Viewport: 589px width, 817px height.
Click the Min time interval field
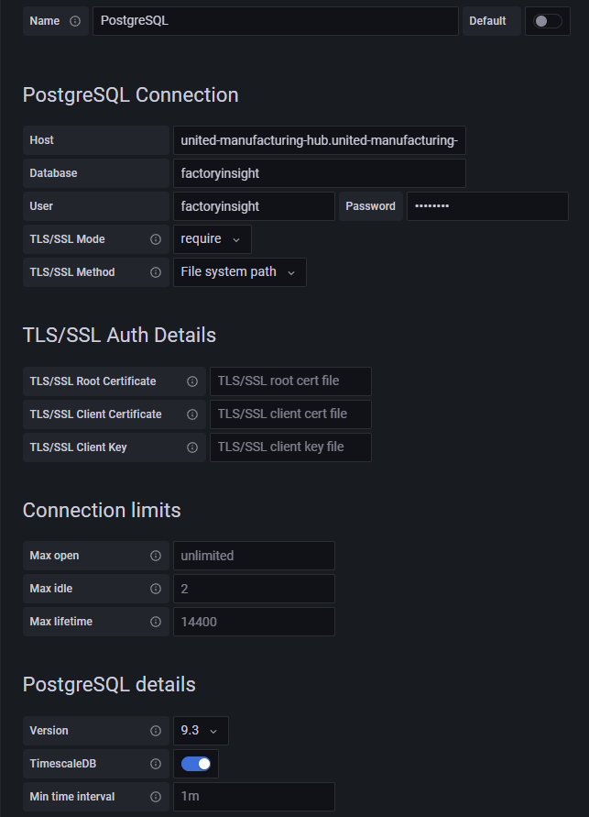coord(254,797)
